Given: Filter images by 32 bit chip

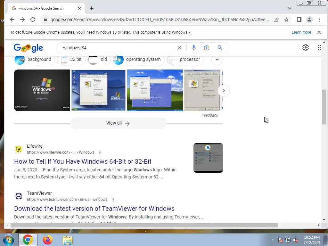Looking at the screenshot, I should tap(71, 60).
